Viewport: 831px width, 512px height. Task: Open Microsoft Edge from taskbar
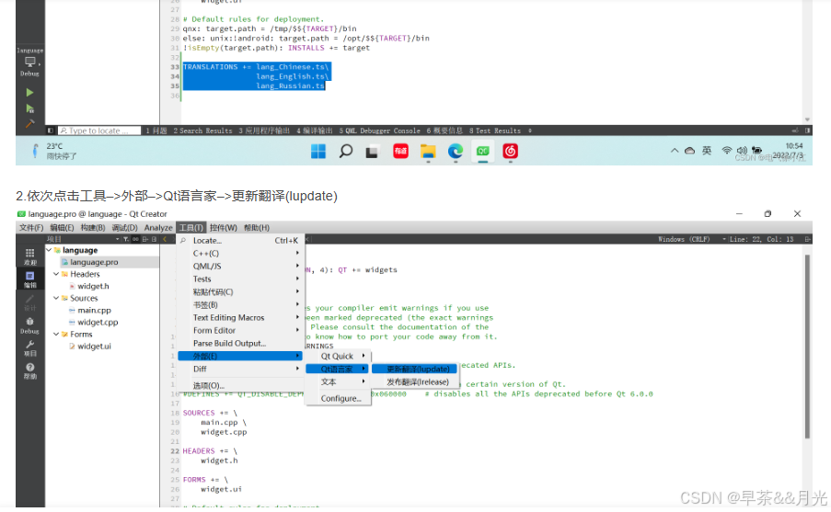[x=456, y=152]
